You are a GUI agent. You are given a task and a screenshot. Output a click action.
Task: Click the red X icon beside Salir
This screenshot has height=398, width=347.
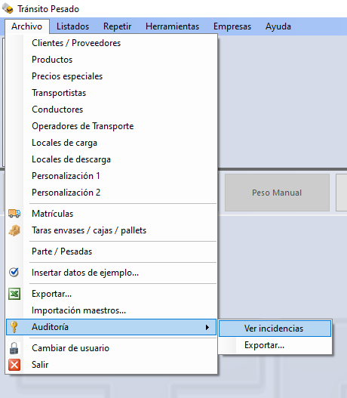point(14,365)
